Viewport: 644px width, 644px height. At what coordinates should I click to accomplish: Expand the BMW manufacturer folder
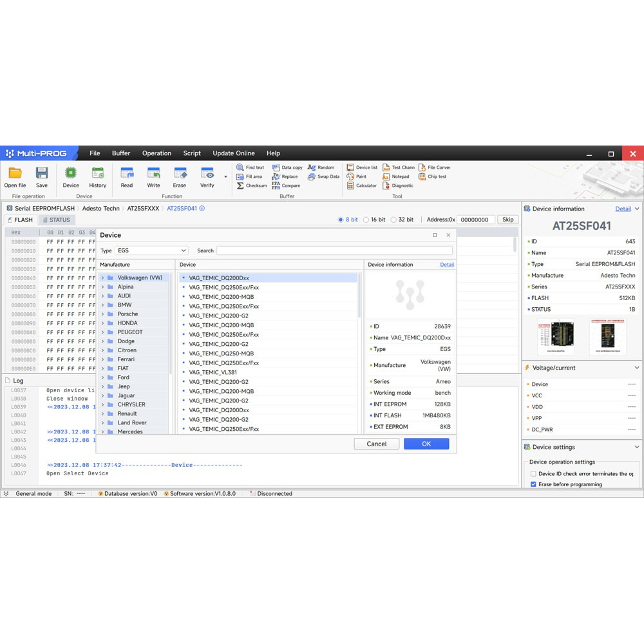point(102,305)
